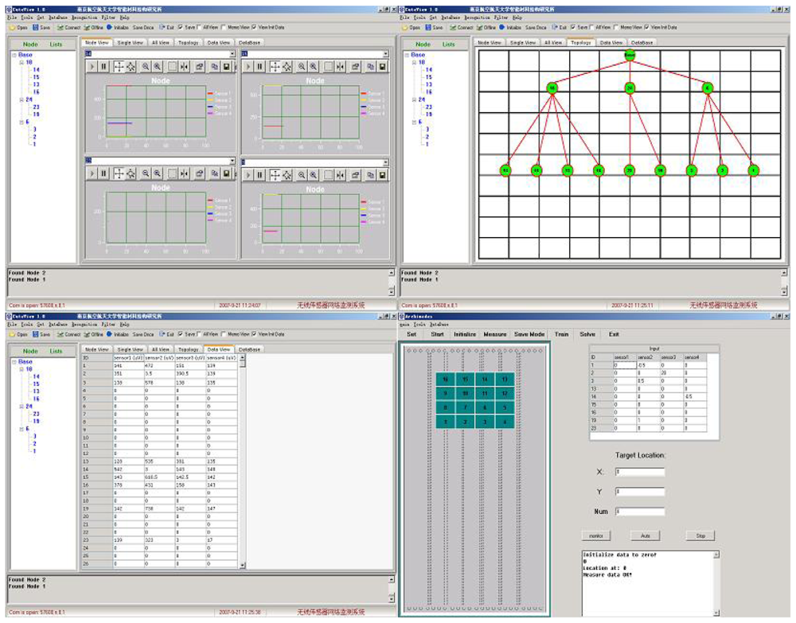Open the node selector dropdown above the top-left chart
Viewport: 796px width, 623px height.
[x=232, y=54]
